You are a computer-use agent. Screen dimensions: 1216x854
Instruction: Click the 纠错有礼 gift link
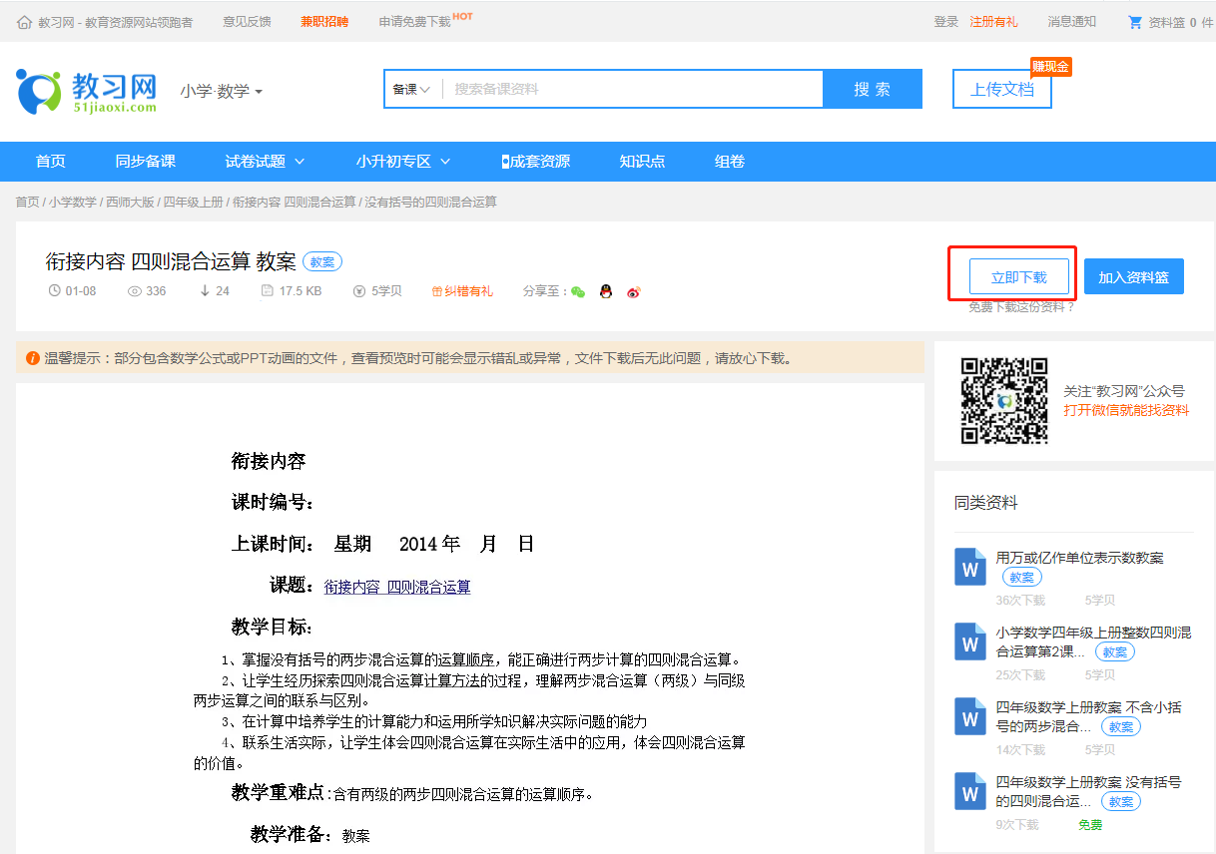[x=462, y=291]
